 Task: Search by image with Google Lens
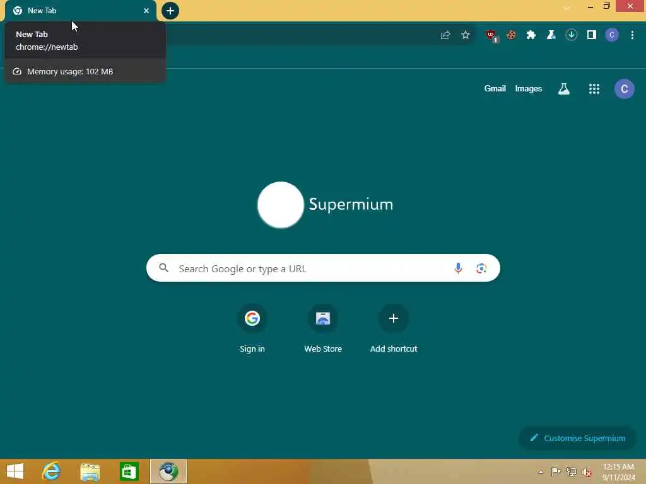481,268
